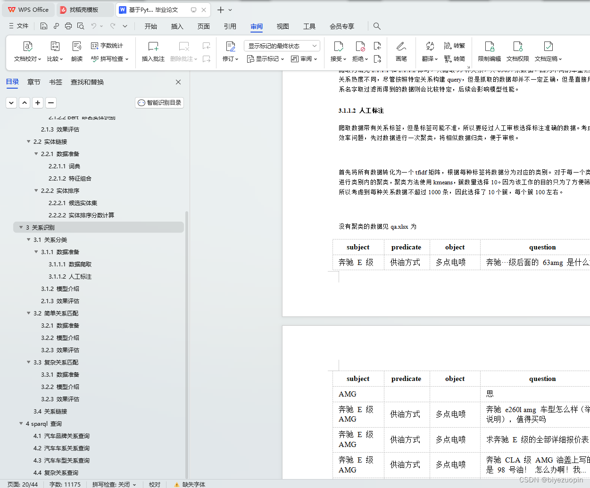This screenshot has height=488, width=590.
Task: Select outline item 4.1 汽车品牌关系查询
Action: 61,436
